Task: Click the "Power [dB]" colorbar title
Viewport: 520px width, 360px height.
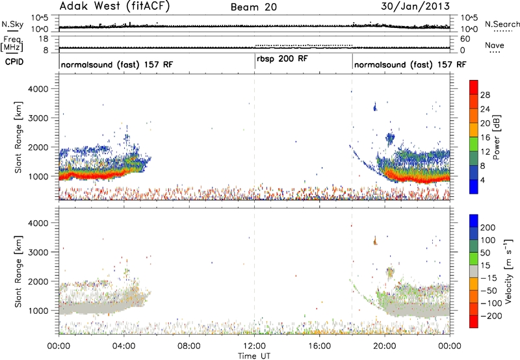Action: (497, 137)
